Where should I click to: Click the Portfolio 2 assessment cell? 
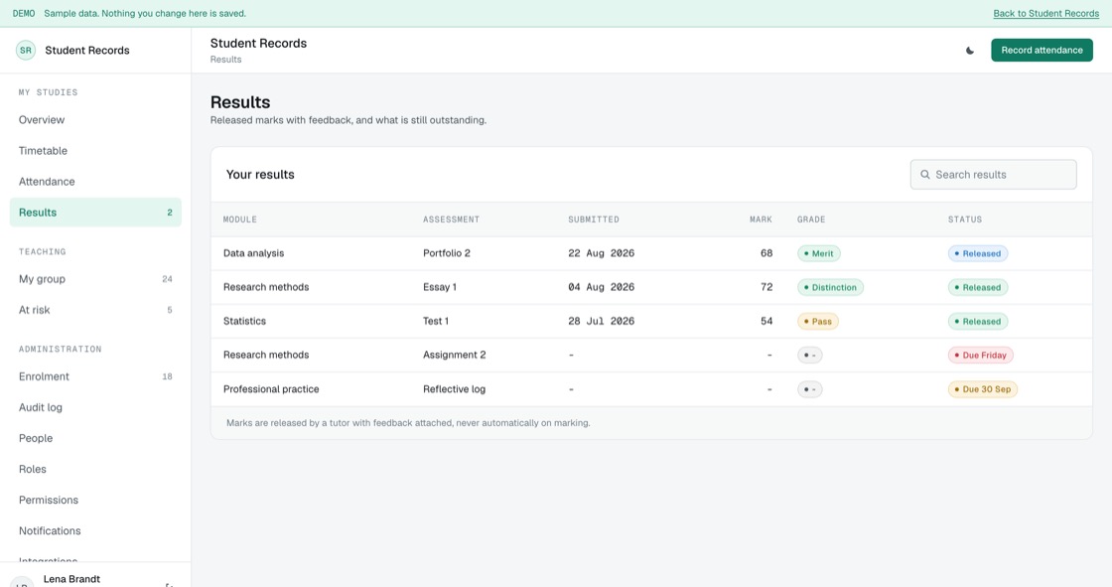pos(446,253)
